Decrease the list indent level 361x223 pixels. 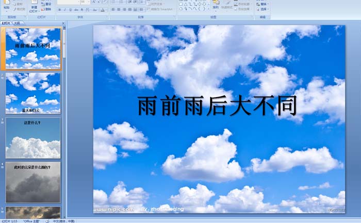coord(130,2)
